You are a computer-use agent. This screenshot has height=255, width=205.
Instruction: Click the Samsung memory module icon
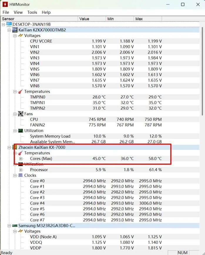tap(15, 226)
